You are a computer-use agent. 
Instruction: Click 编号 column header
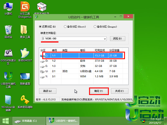55,50
